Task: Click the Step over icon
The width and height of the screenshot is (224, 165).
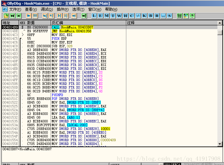Action: 52,16
